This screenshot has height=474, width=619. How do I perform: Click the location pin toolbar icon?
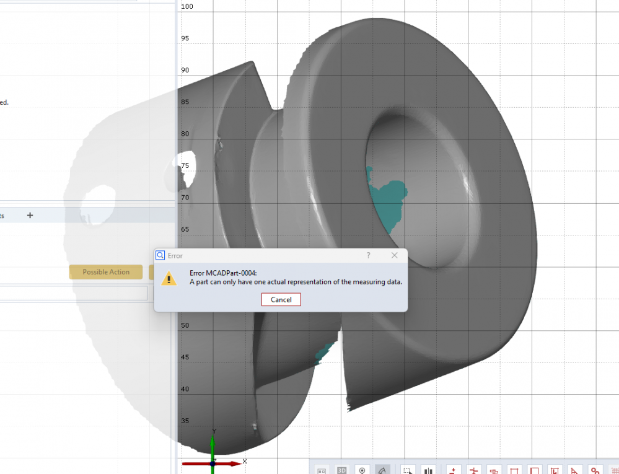[362, 470]
